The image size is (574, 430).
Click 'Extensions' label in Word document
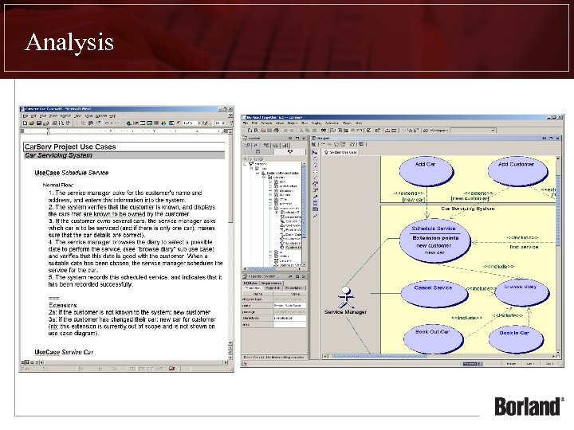pyautogui.click(x=63, y=305)
